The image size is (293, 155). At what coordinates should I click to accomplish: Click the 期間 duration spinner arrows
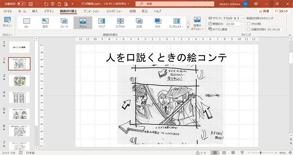click(x=241, y=24)
